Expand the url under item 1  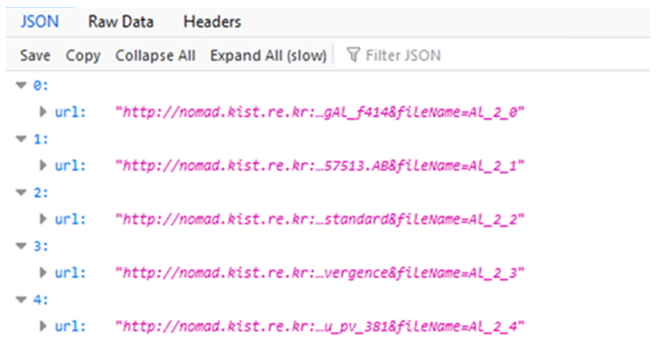(x=43, y=166)
